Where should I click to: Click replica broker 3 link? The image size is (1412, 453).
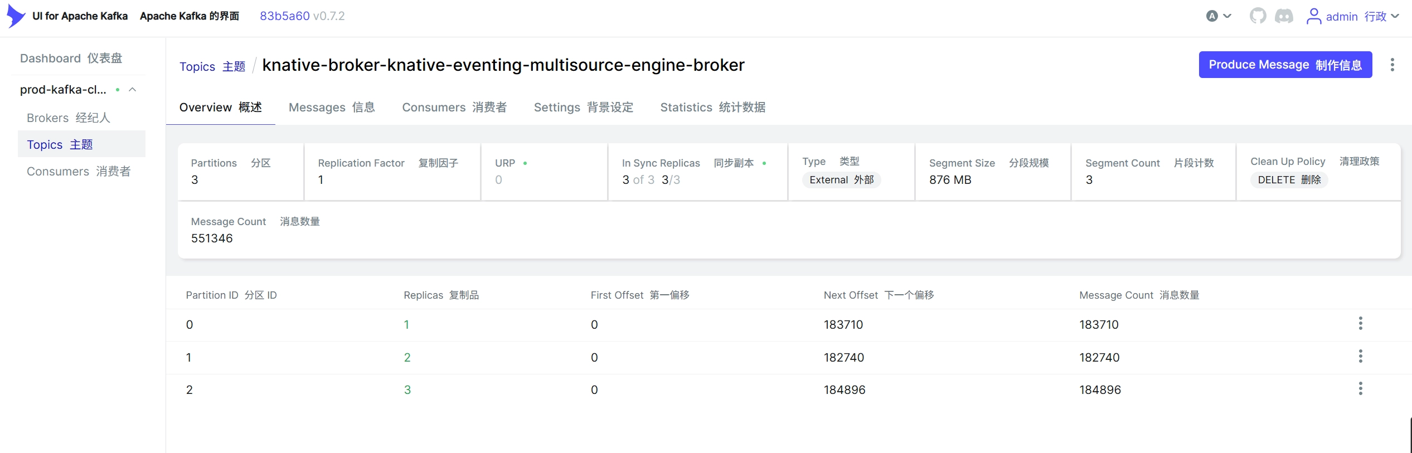(x=407, y=389)
